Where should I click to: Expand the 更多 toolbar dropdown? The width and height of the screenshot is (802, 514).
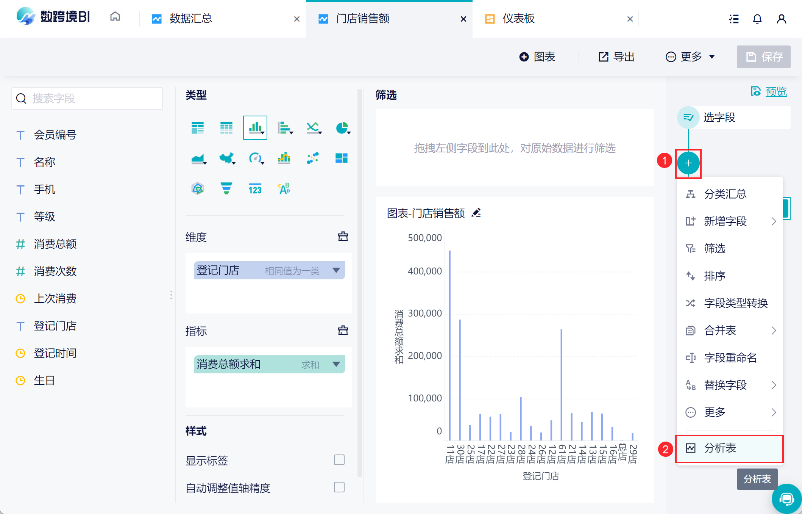click(691, 57)
